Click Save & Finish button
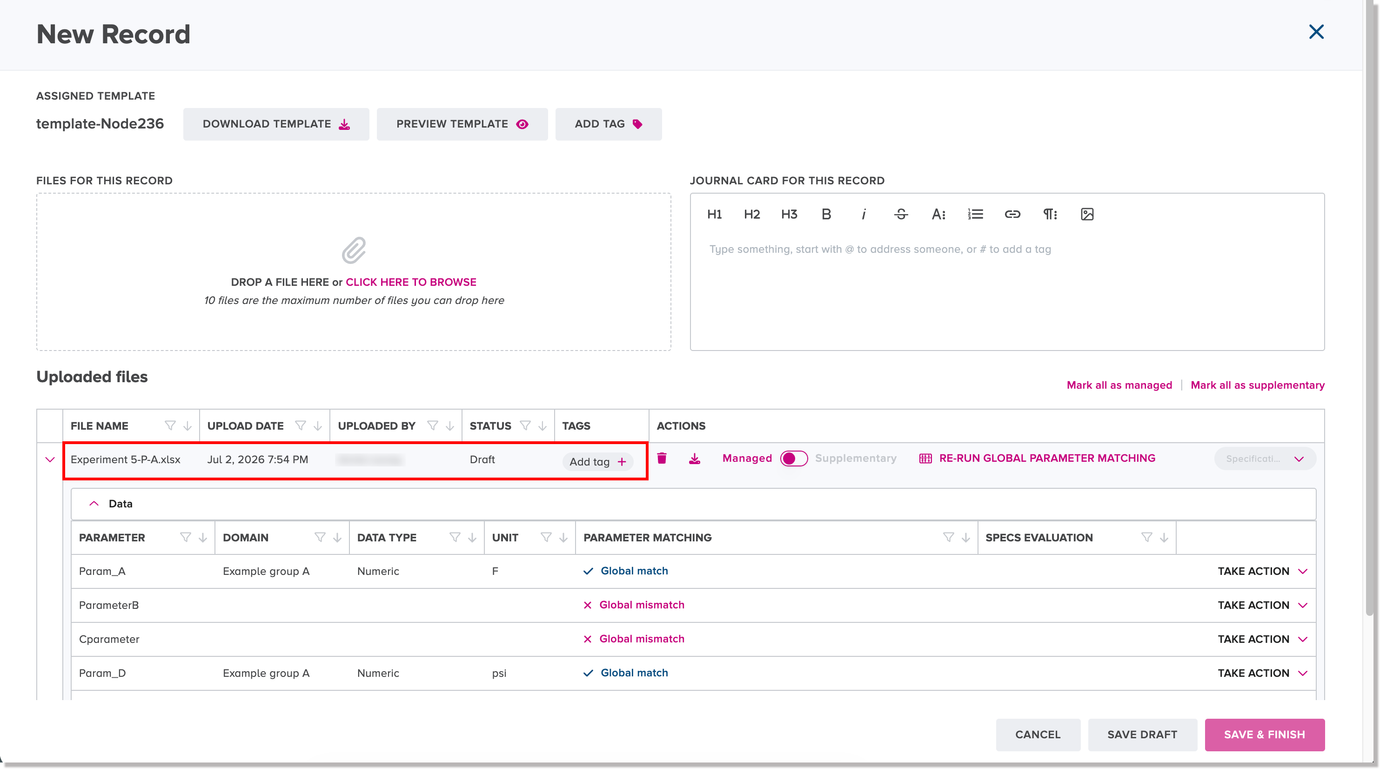 [1264, 735]
